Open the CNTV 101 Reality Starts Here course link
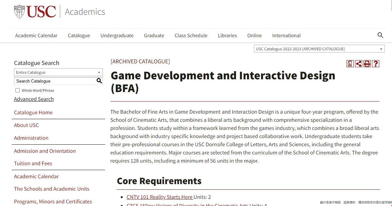This screenshot has height=206, width=392. (160, 197)
